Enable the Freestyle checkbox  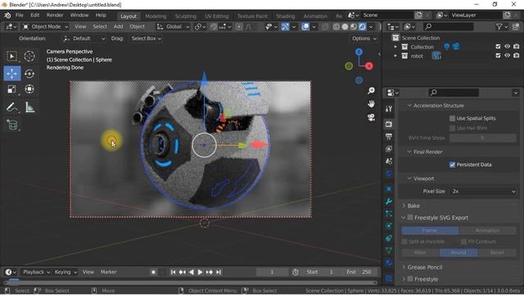(x=410, y=279)
